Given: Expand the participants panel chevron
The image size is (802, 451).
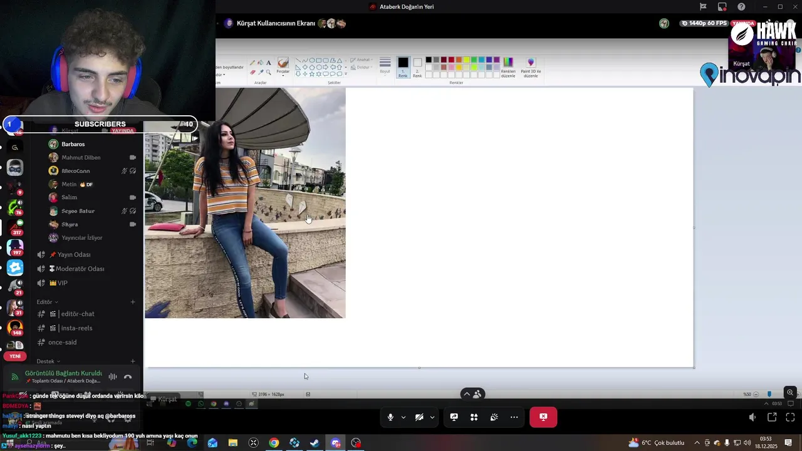Looking at the screenshot, I should (466, 394).
